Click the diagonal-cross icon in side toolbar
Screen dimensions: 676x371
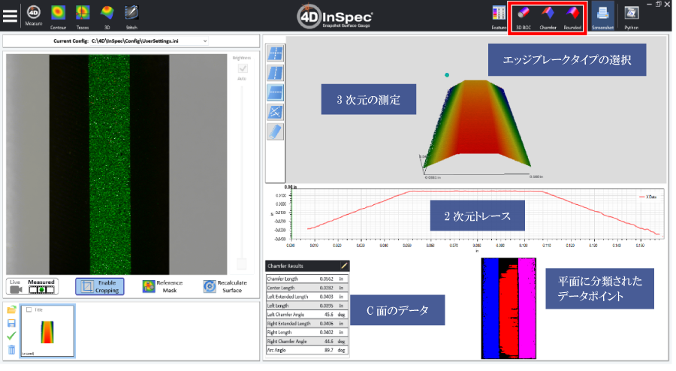coord(275,112)
